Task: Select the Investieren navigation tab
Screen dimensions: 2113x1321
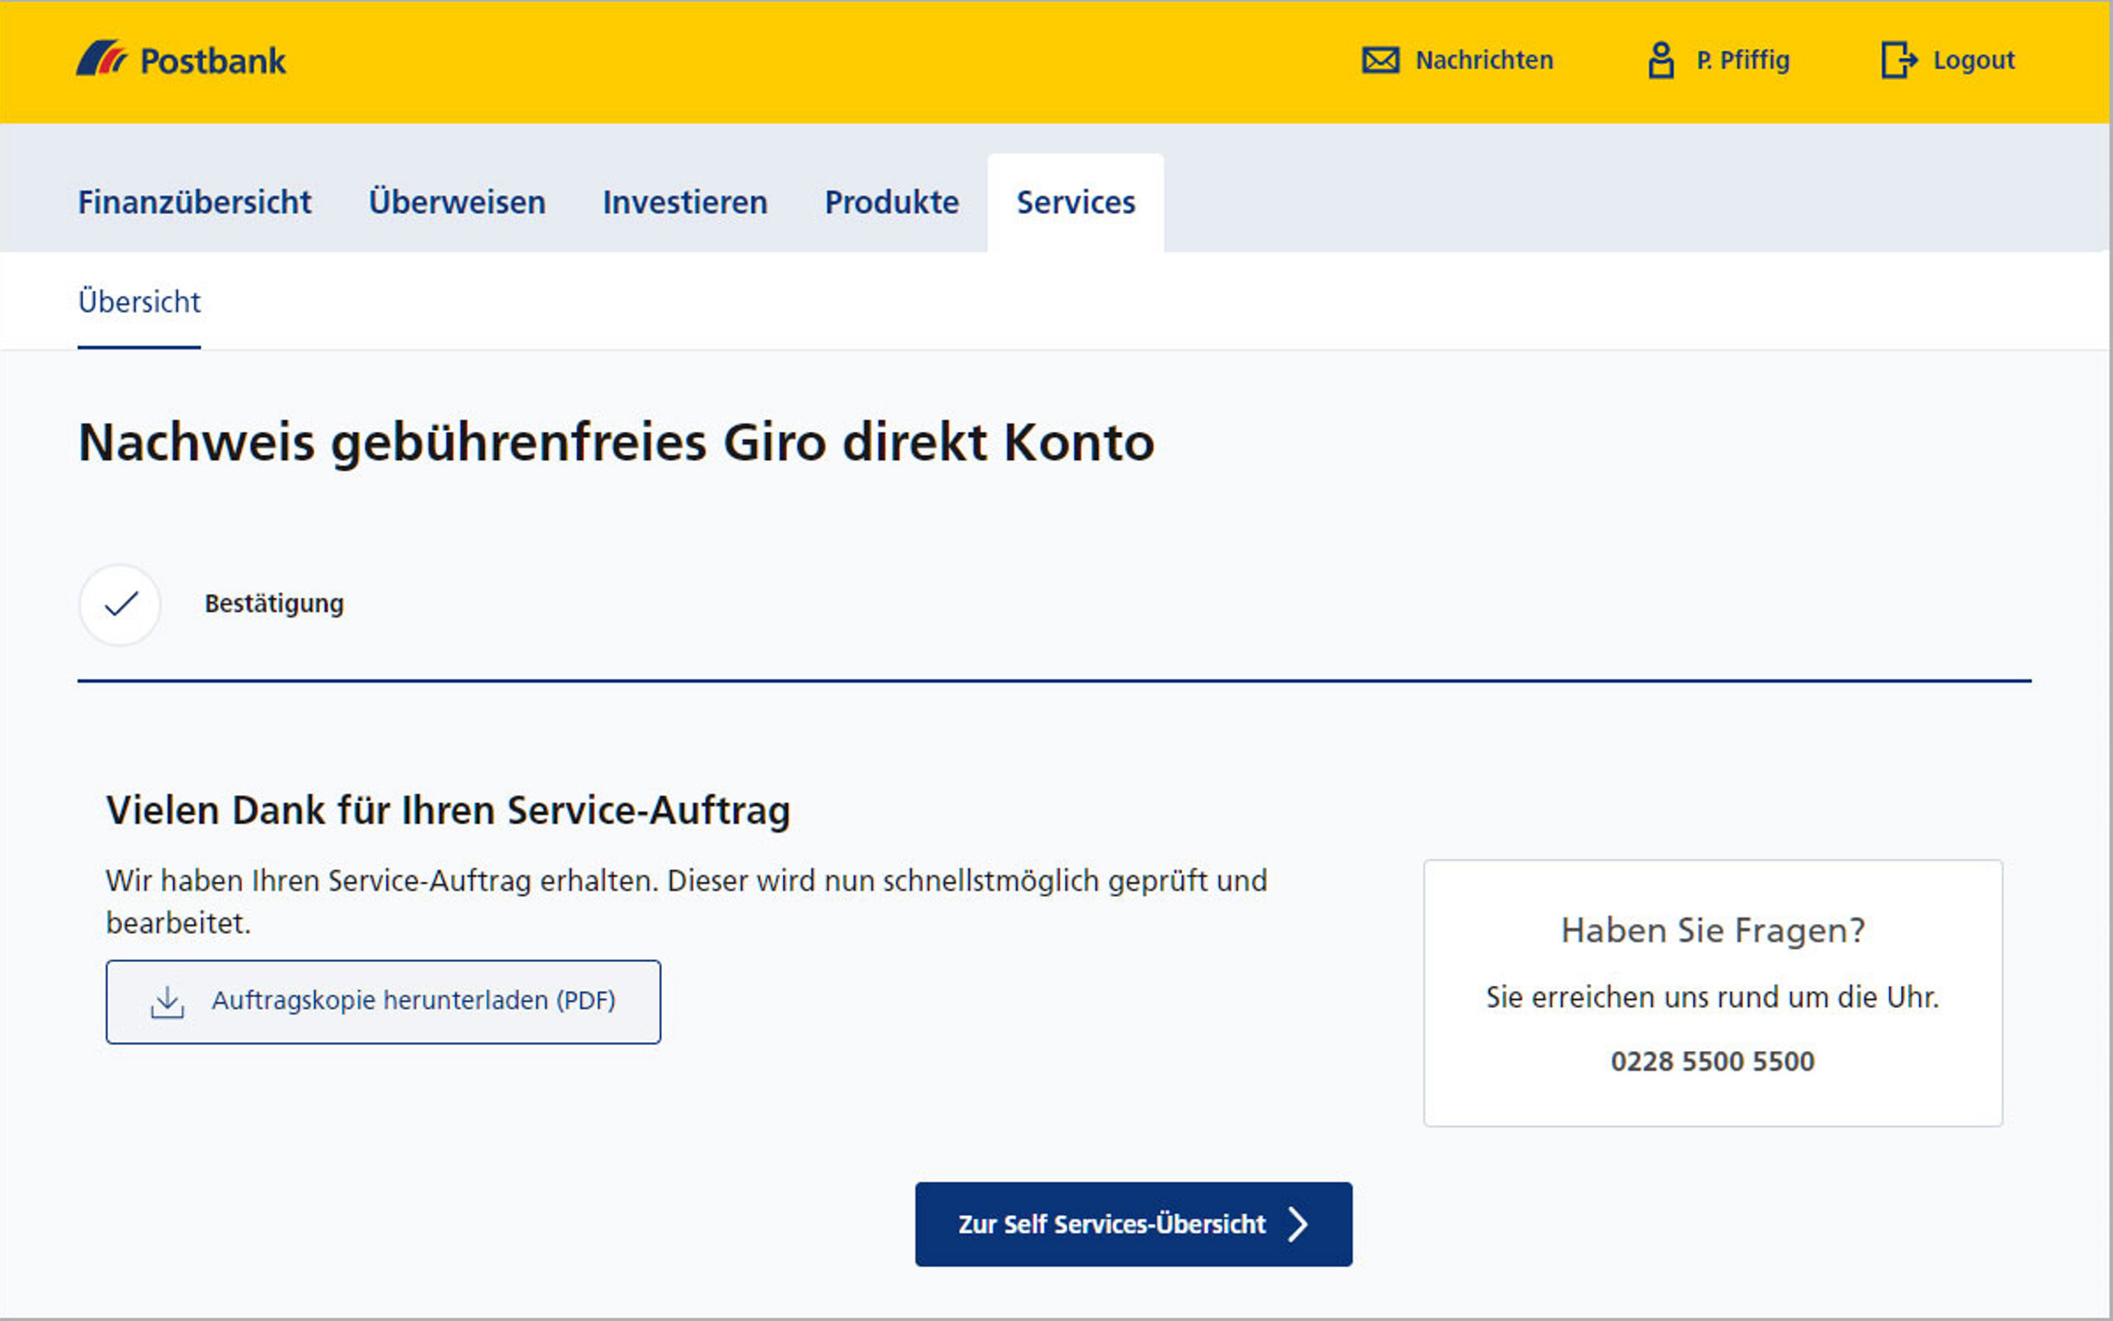Action: tap(683, 201)
